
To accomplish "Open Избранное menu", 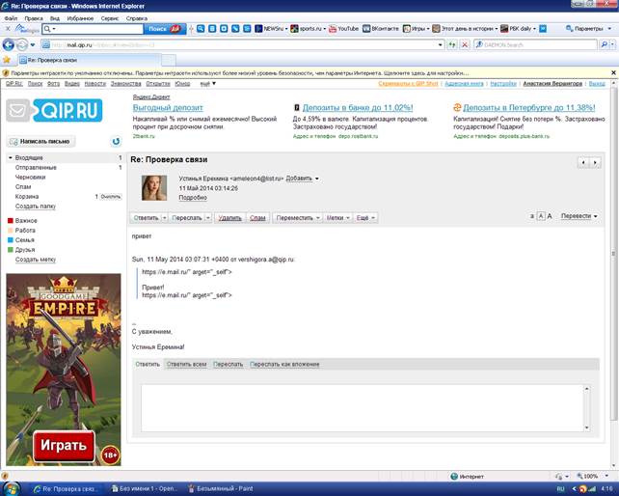I will click(x=80, y=18).
